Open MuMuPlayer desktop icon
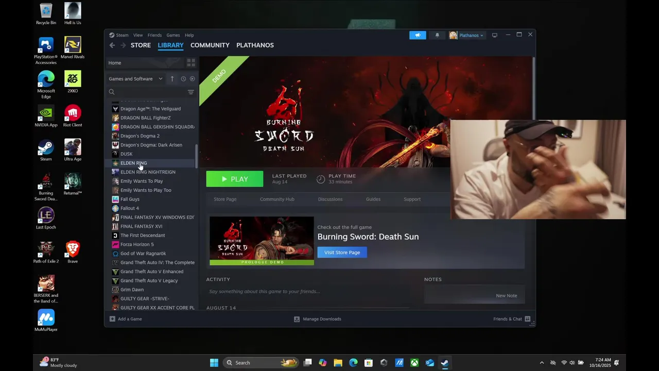The image size is (659, 371). coord(46,321)
